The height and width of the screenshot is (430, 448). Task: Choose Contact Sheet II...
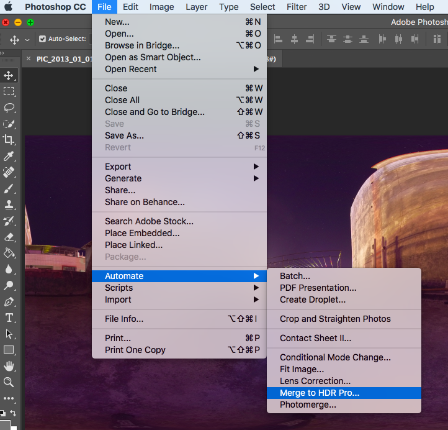tap(344, 338)
